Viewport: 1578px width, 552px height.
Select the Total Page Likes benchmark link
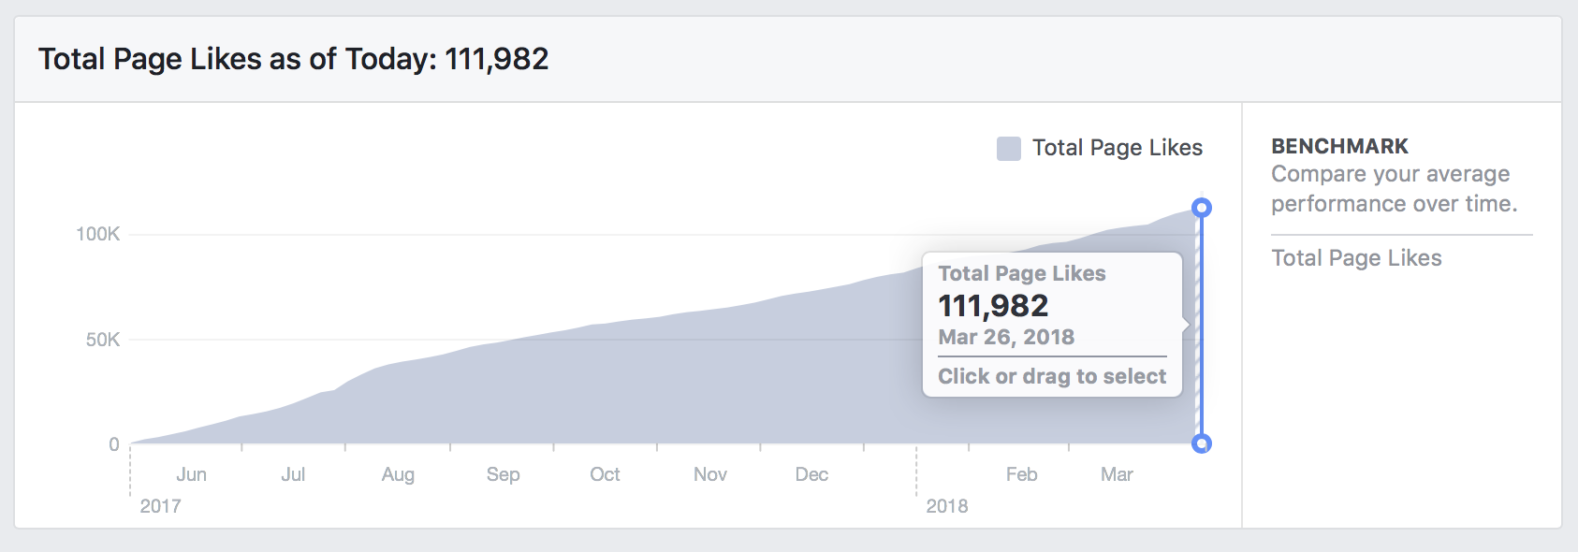coord(1356,258)
